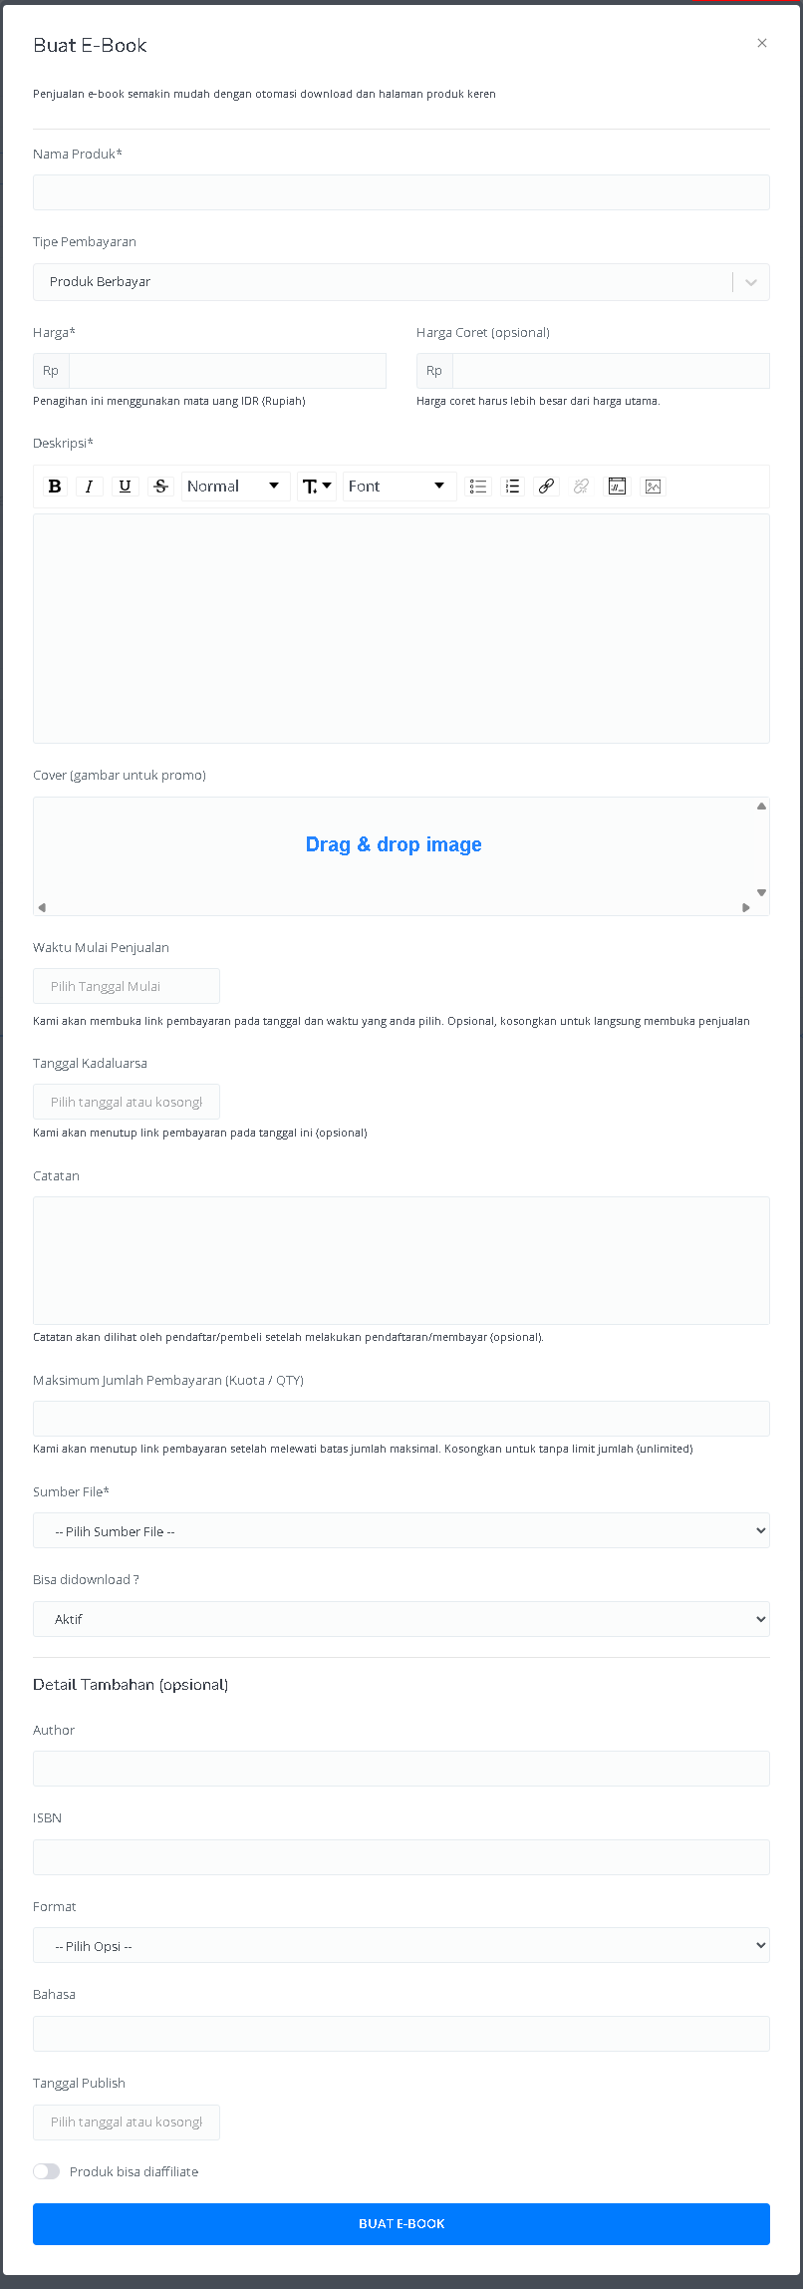The image size is (803, 2289).
Task: Insert a hyperlink in description
Action: click(546, 487)
